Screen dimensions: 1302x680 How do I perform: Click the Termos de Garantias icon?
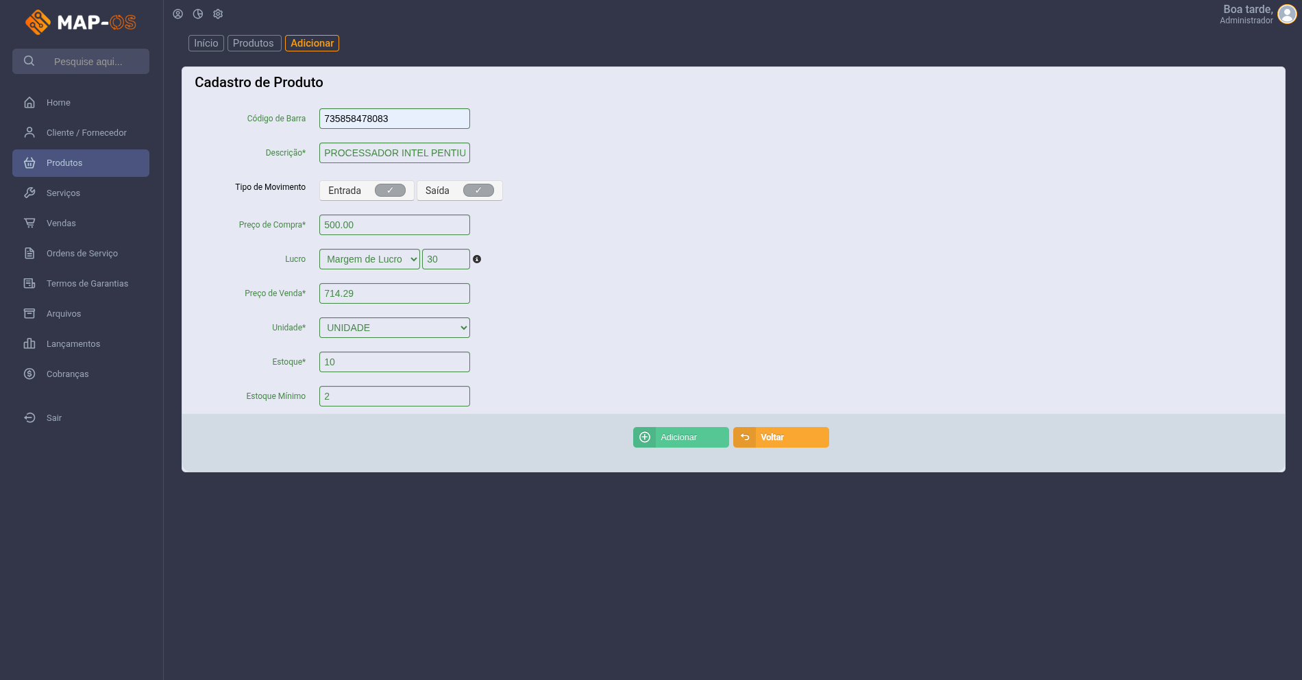29,283
